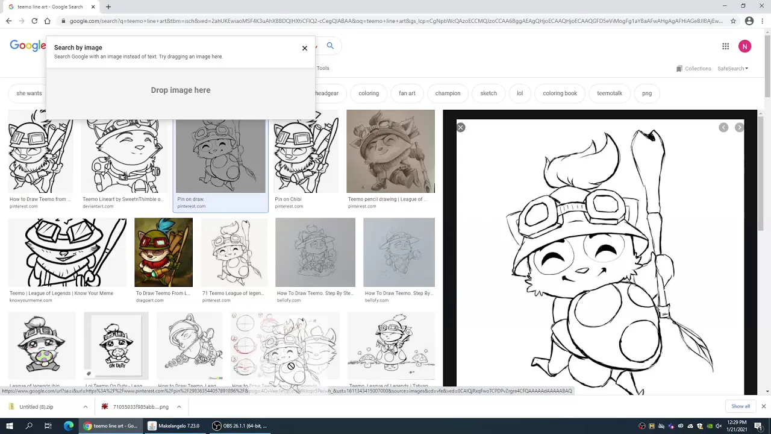Select the 'champion' filter chip
The width and height of the screenshot is (771, 434).
[x=448, y=93]
